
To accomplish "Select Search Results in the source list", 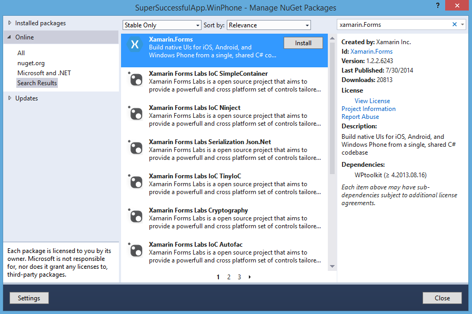I will point(37,83).
